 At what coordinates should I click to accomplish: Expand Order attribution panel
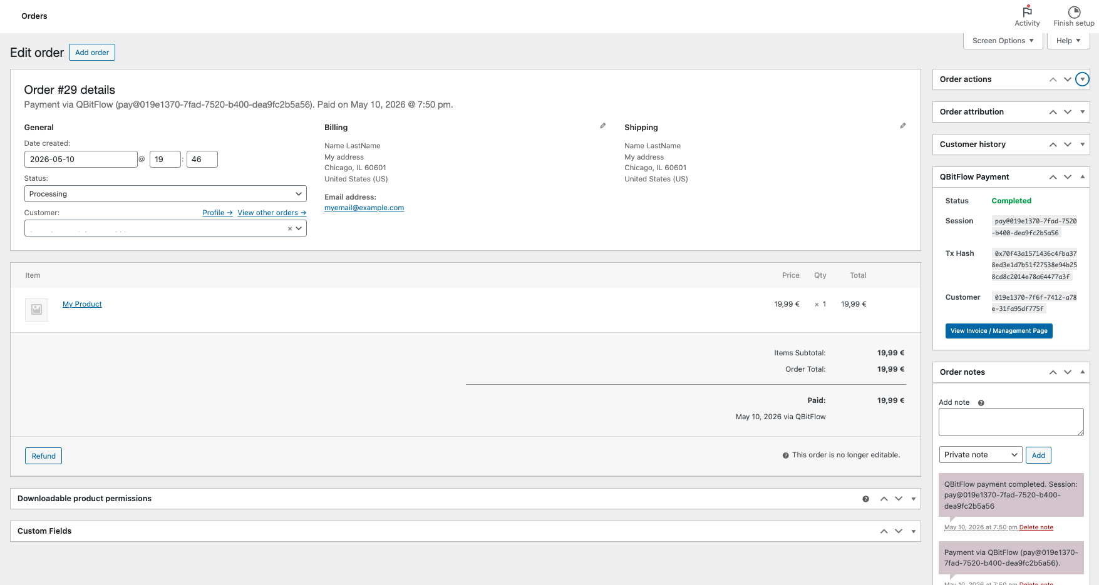click(x=1082, y=112)
